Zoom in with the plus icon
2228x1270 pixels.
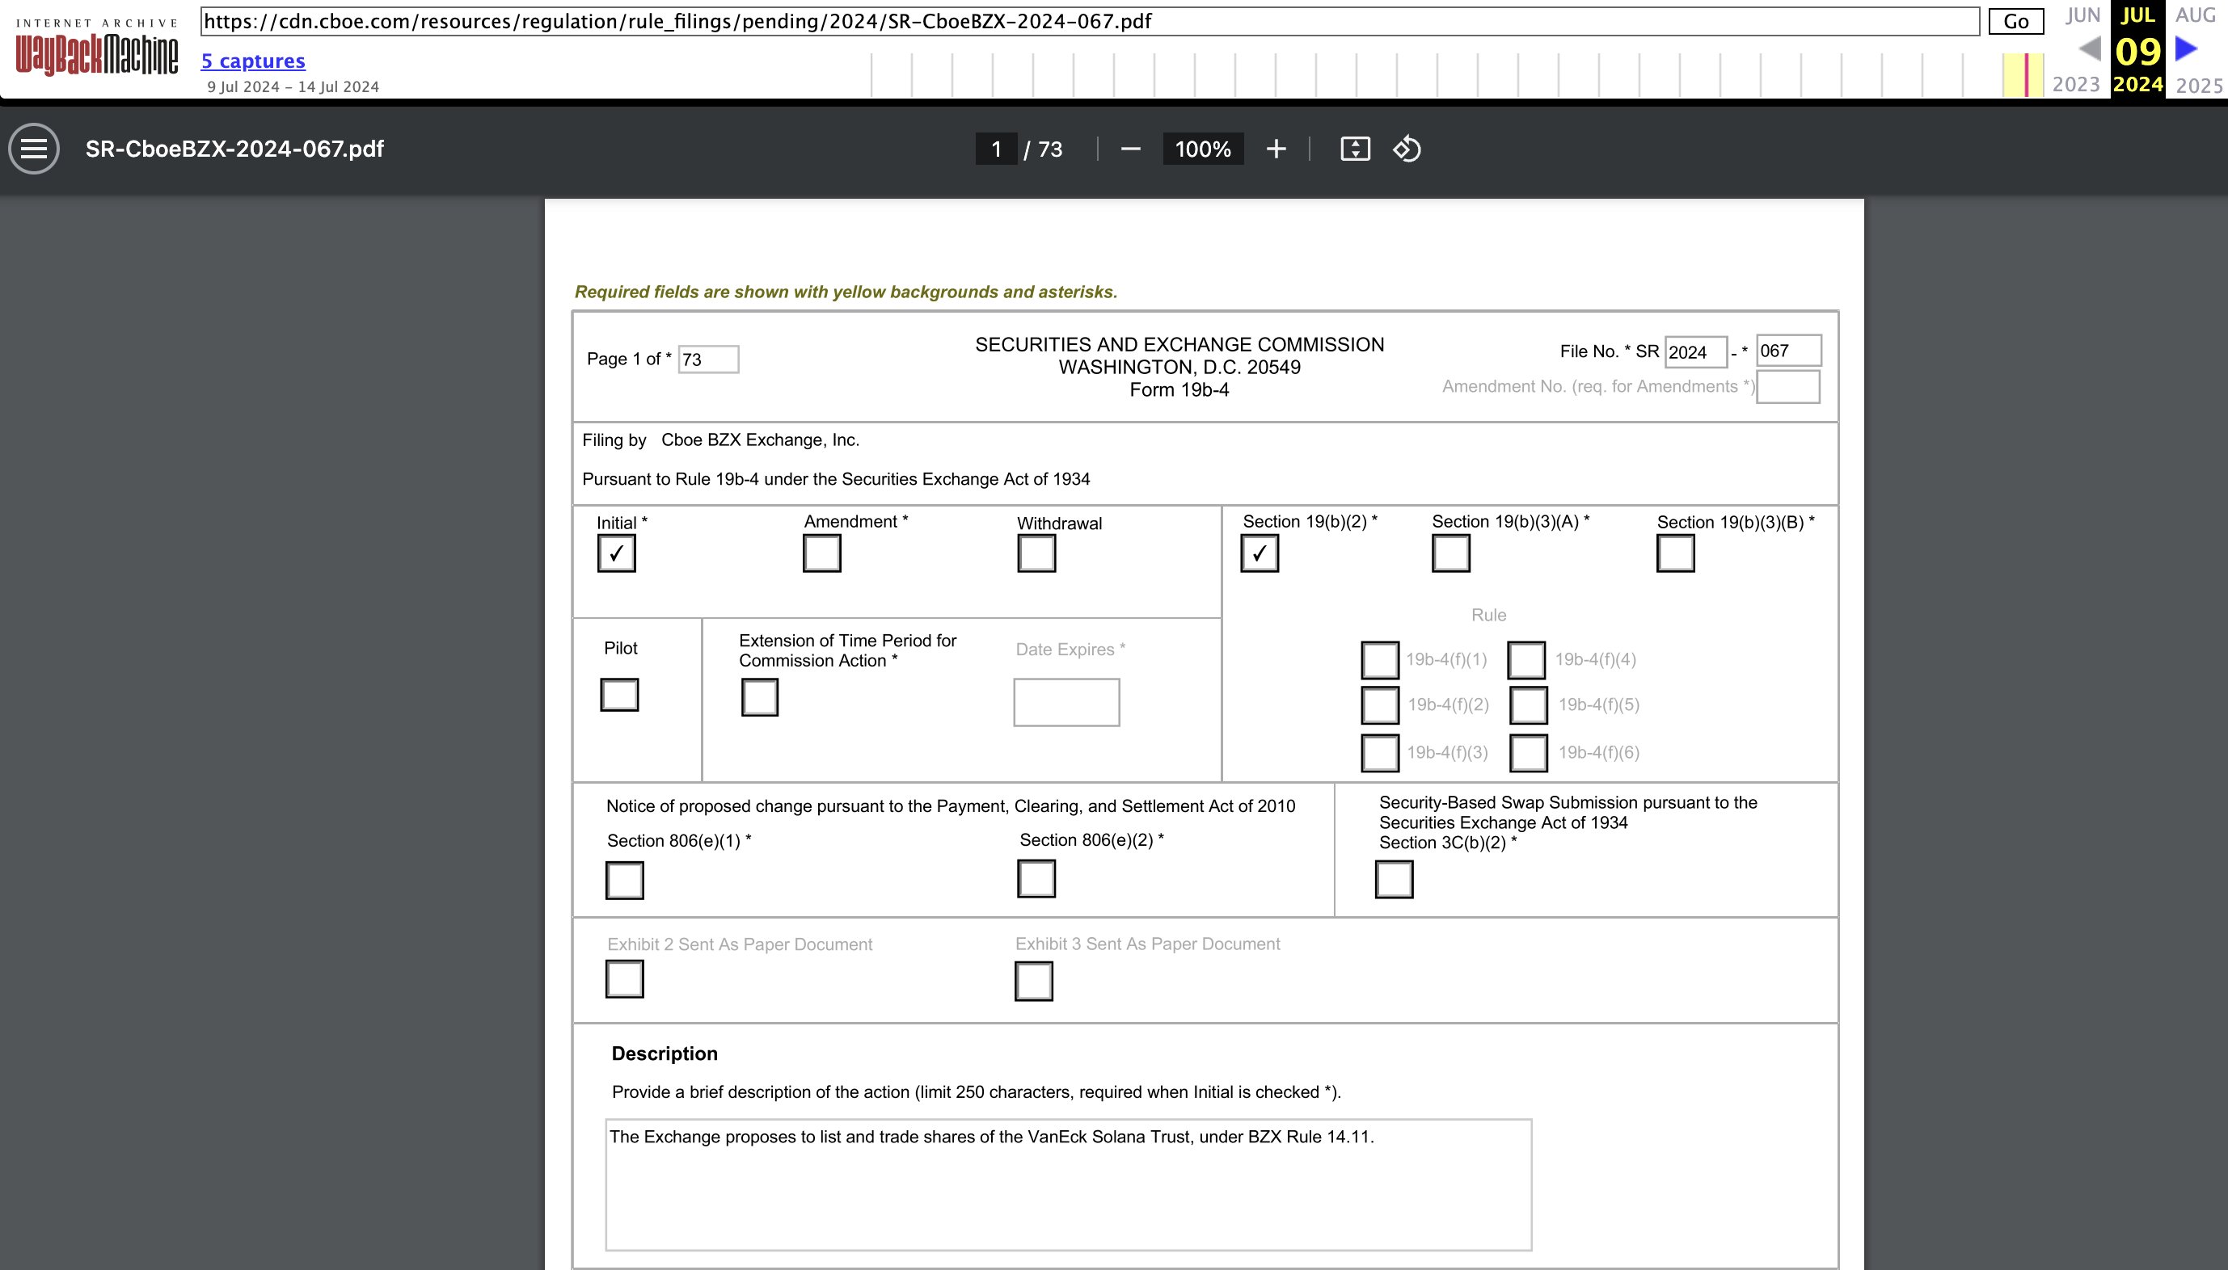[x=1276, y=149]
